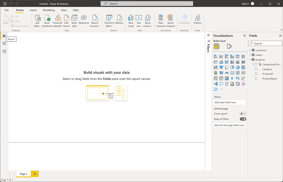Collapse the products table

pos(250,59)
